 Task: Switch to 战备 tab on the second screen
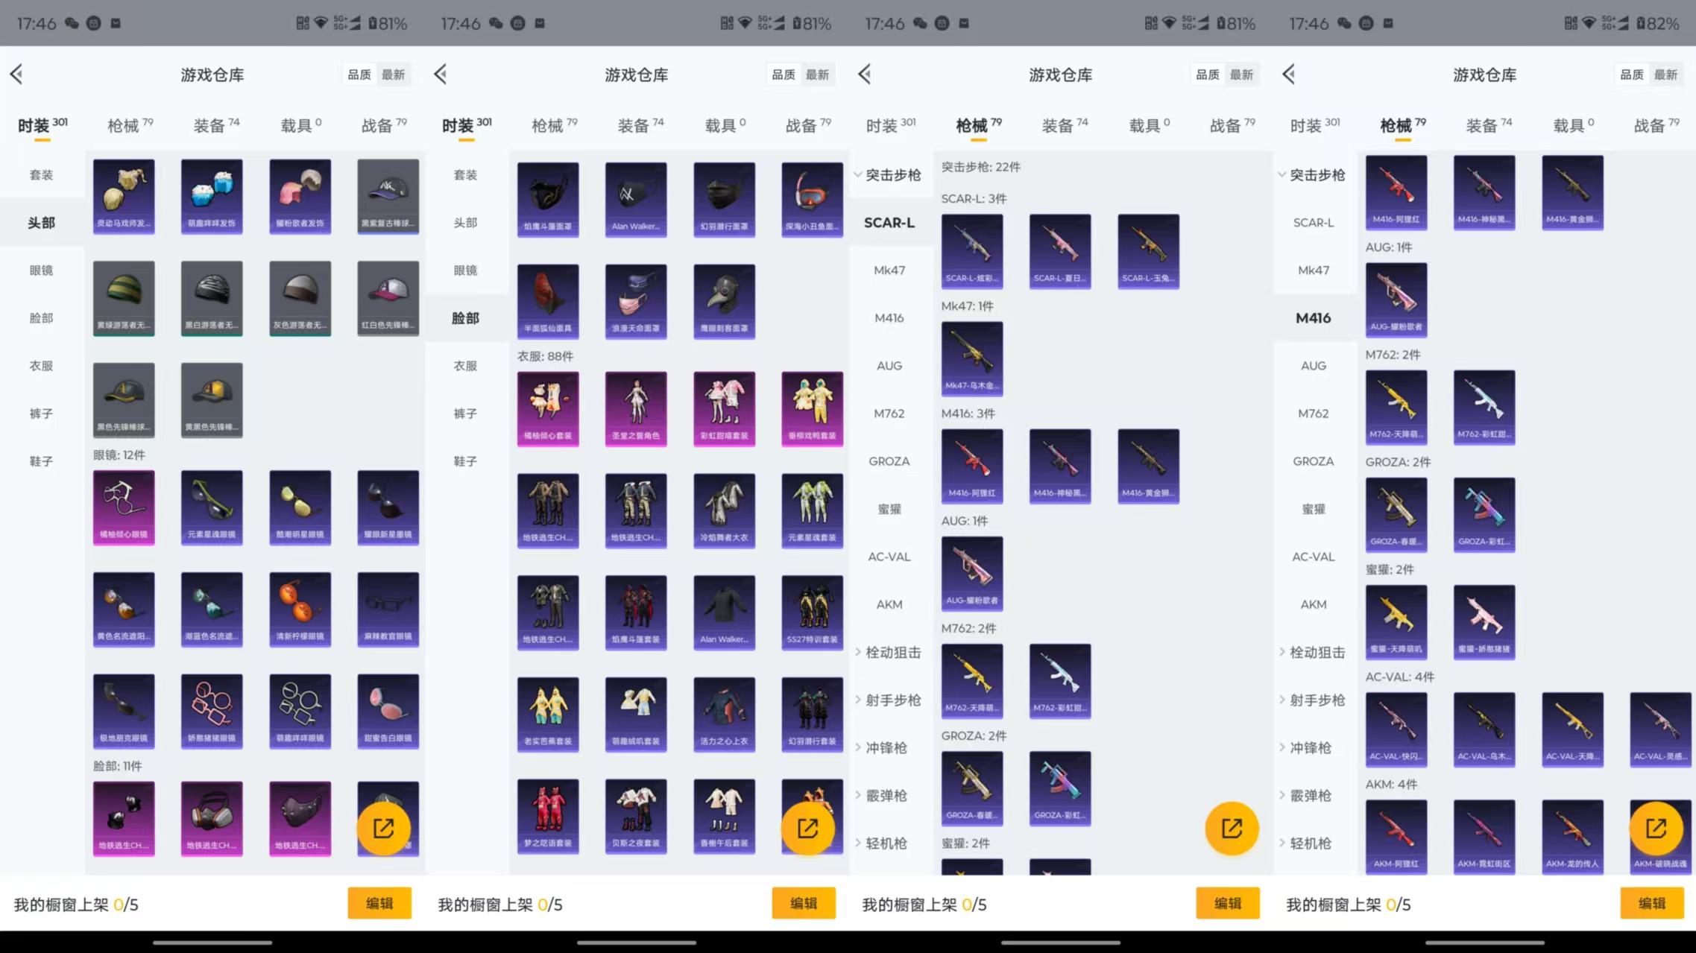[x=808, y=125]
